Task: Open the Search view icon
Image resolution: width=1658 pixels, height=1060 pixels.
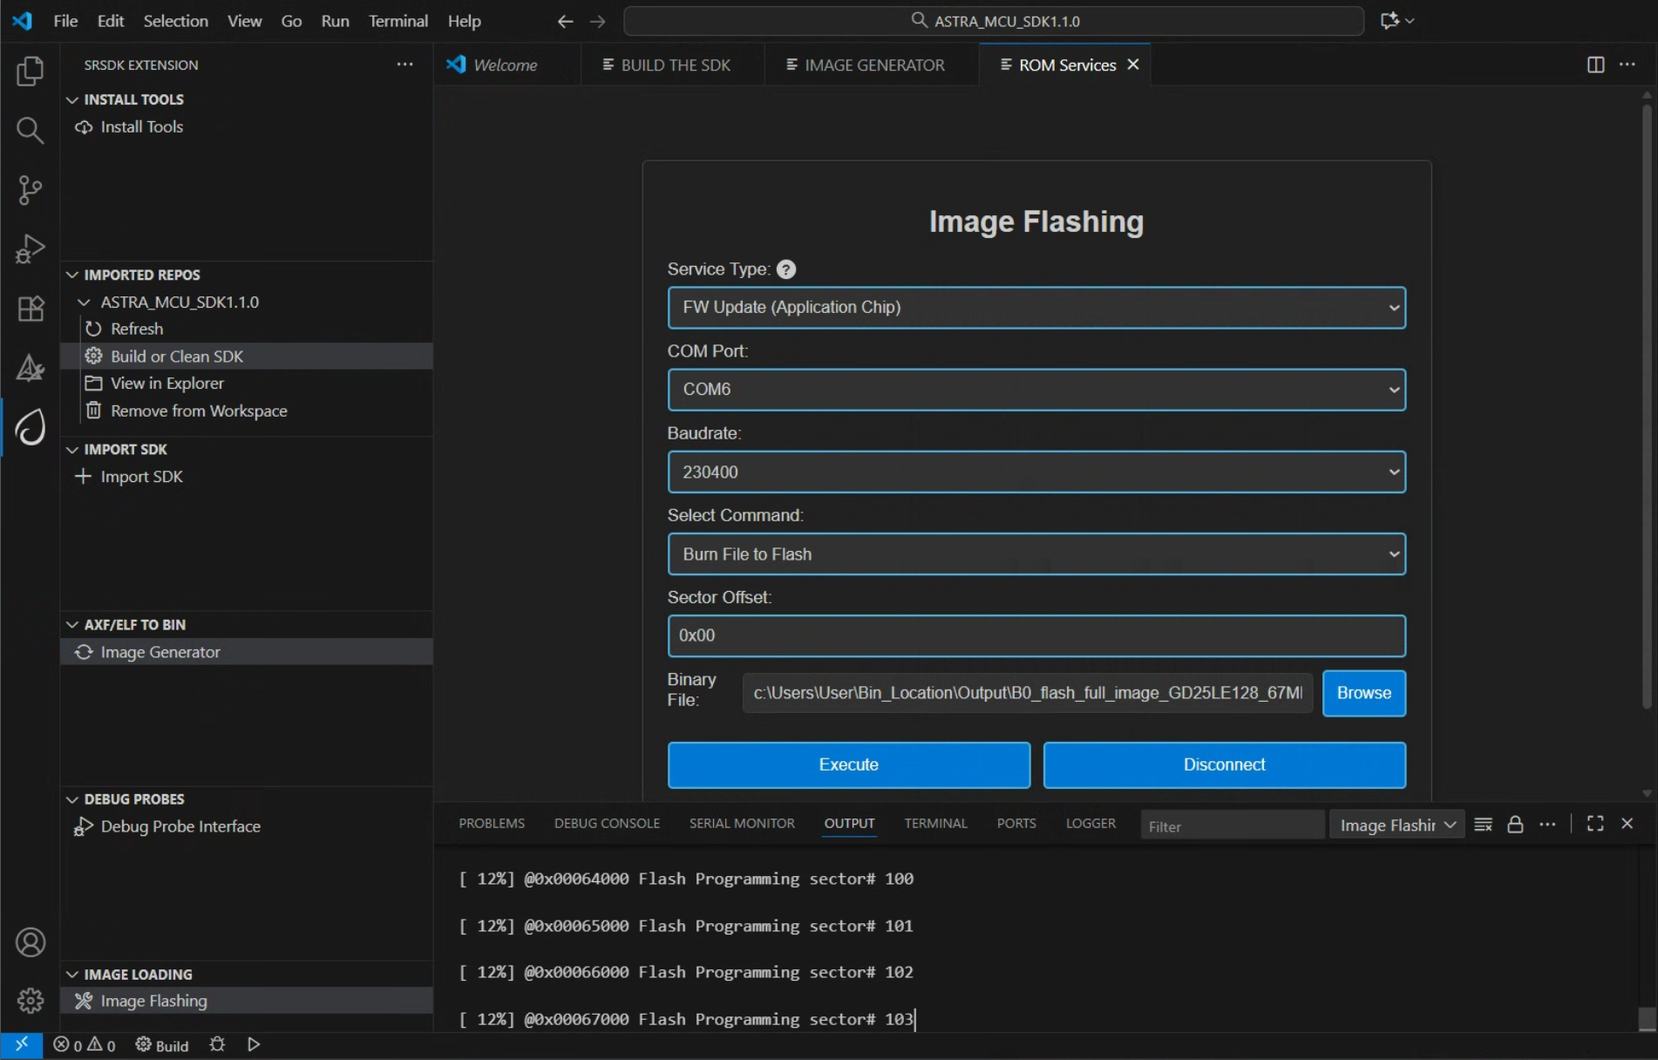Action: 30,130
